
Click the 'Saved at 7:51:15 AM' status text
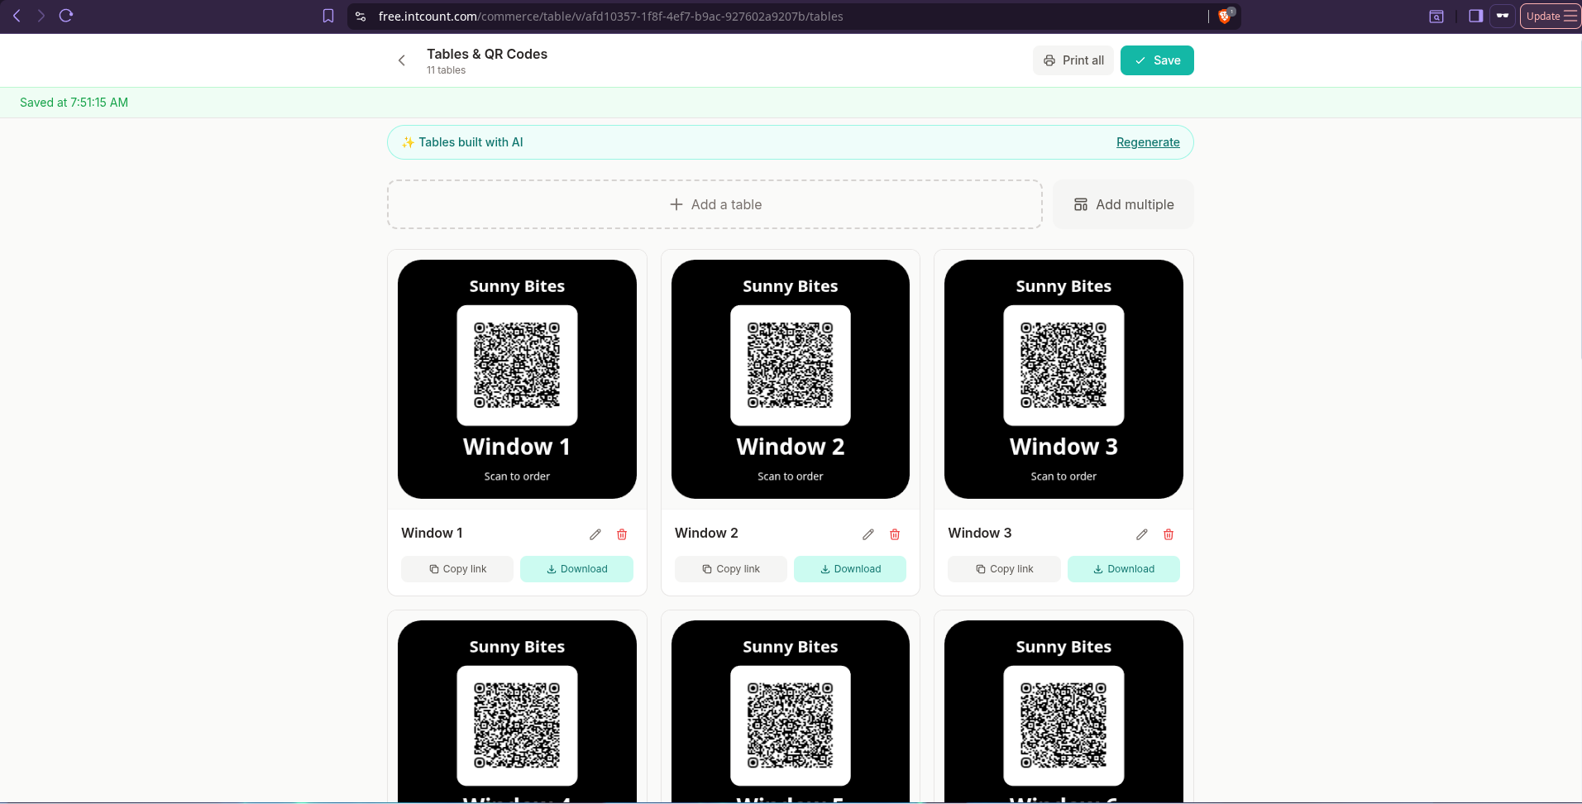[74, 103]
